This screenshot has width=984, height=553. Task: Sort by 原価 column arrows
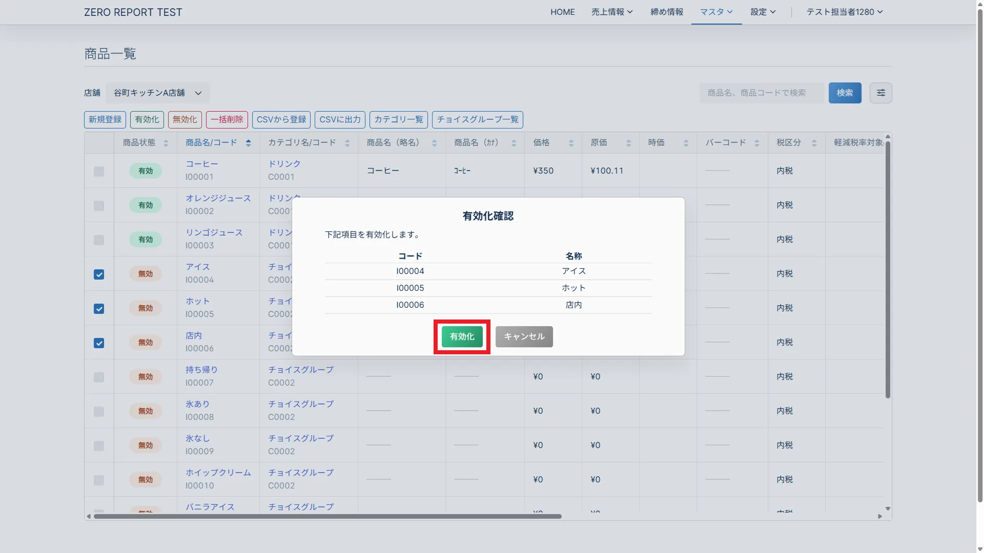pyautogui.click(x=628, y=143)
